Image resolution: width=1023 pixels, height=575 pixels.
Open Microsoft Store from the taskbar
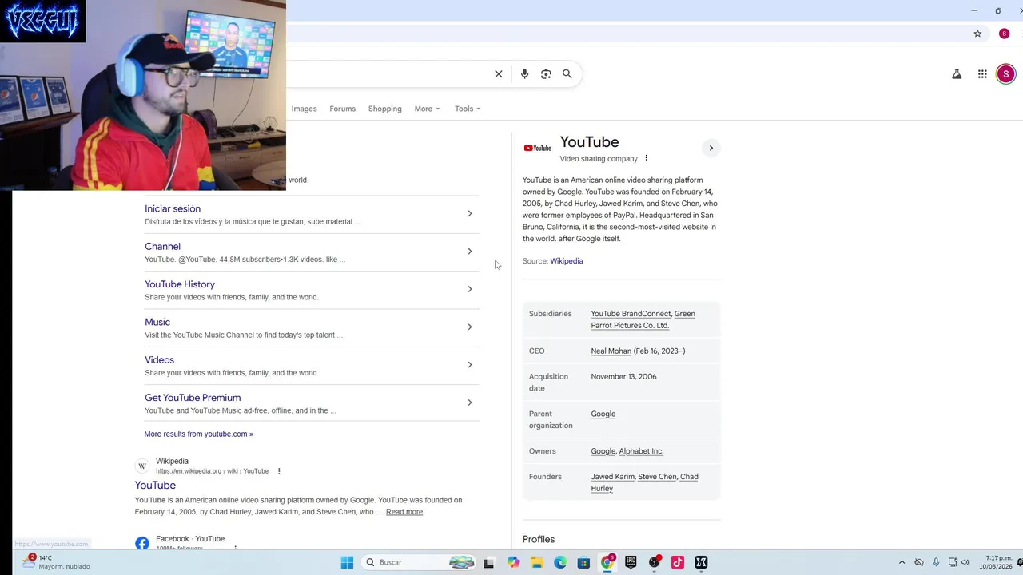[583, 562]
